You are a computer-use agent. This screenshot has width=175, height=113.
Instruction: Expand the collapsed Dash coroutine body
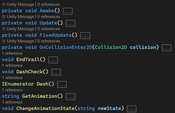[x=62, y=84]
